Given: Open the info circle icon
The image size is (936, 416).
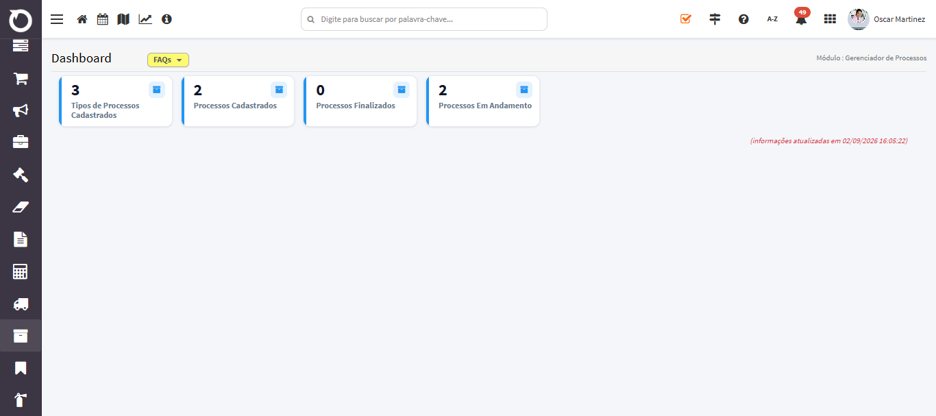Looking at the screenshot, I should click(x=167, y=19).
